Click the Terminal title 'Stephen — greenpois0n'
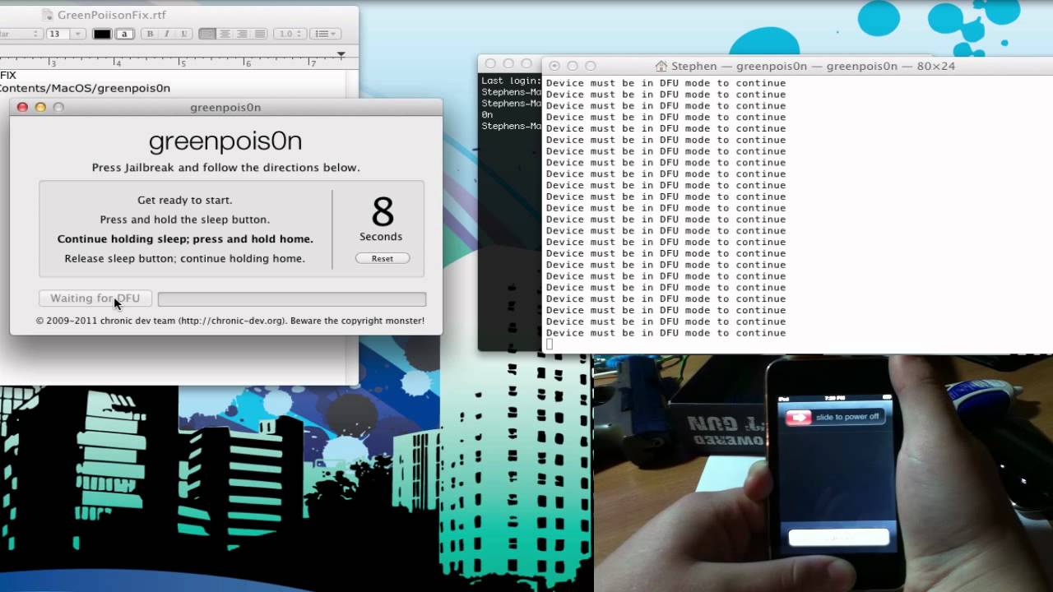Image resolution: width=1053 pixels, height=592 pixels. (x=739, y=66)
